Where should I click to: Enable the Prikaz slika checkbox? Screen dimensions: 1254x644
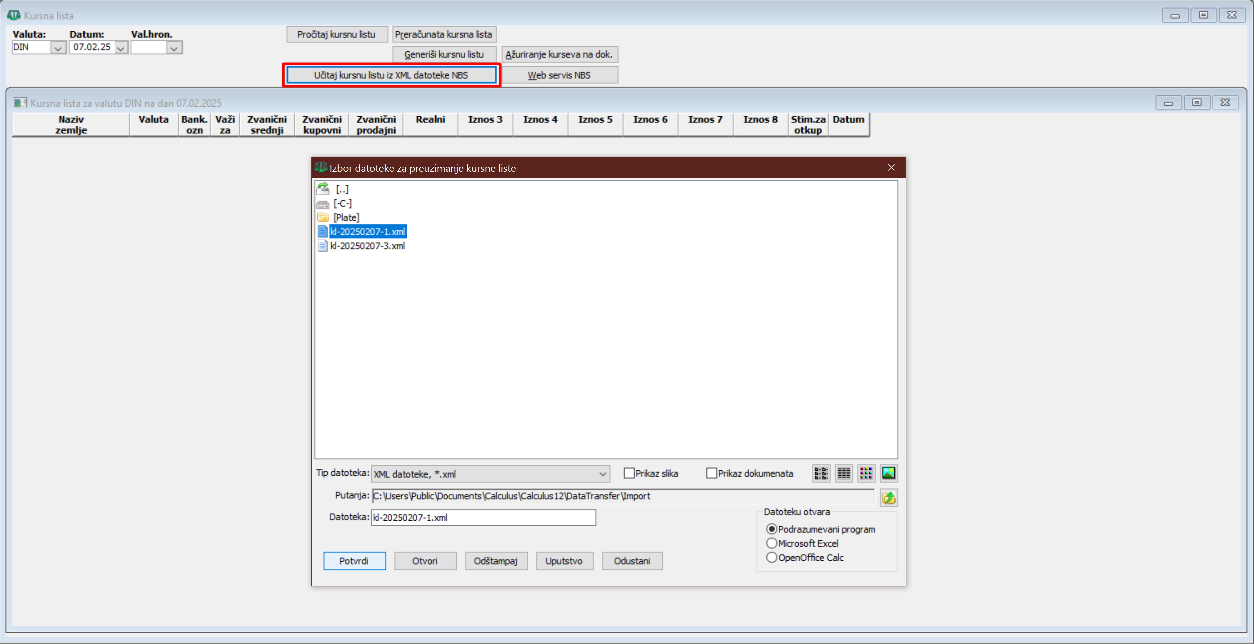[629, 473]
